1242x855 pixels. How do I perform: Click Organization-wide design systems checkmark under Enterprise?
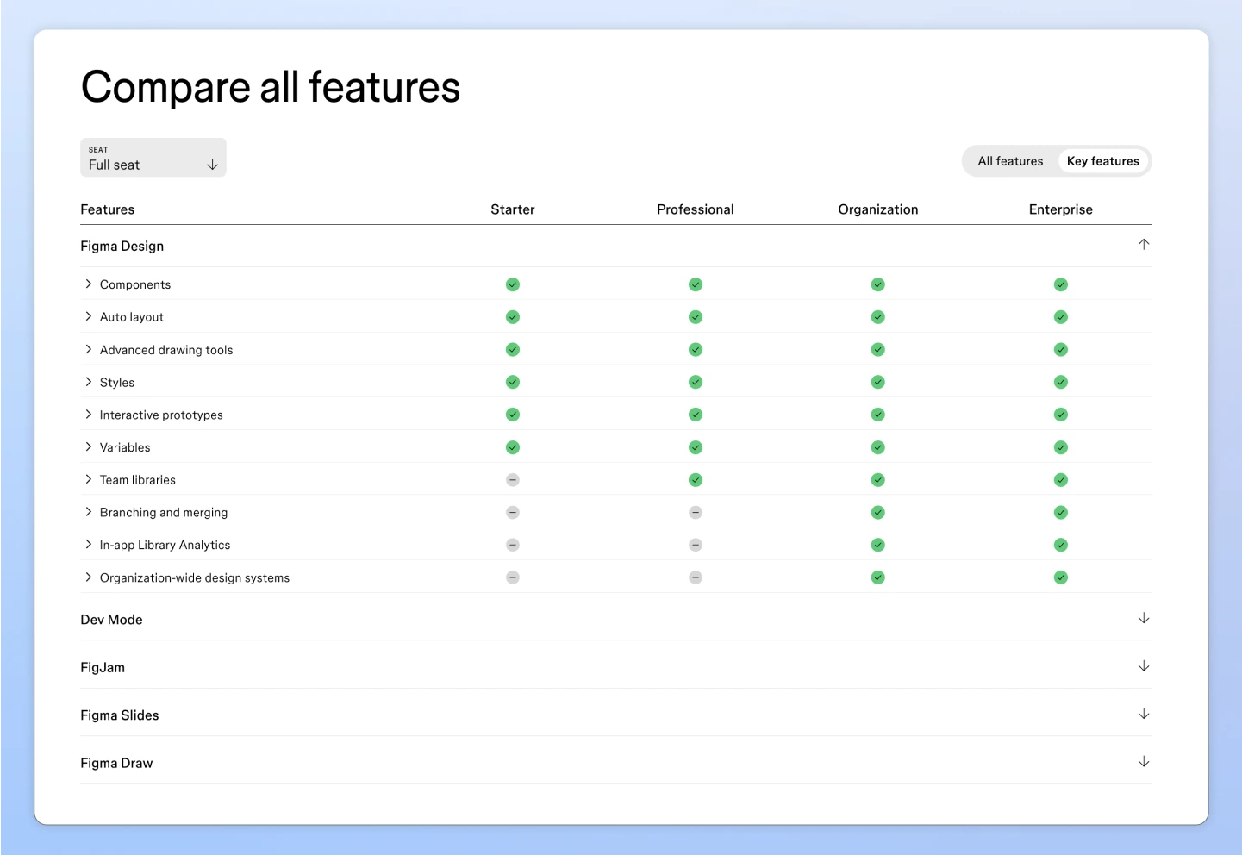click(x=1061, y=577)
